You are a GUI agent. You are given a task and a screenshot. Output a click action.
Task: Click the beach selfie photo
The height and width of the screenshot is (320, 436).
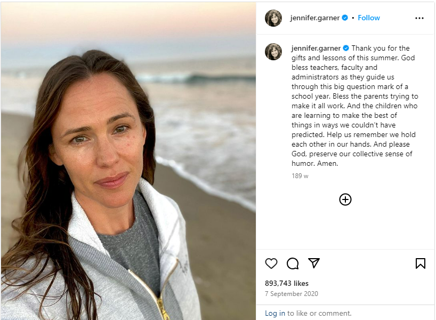click(x=128, y=160)
